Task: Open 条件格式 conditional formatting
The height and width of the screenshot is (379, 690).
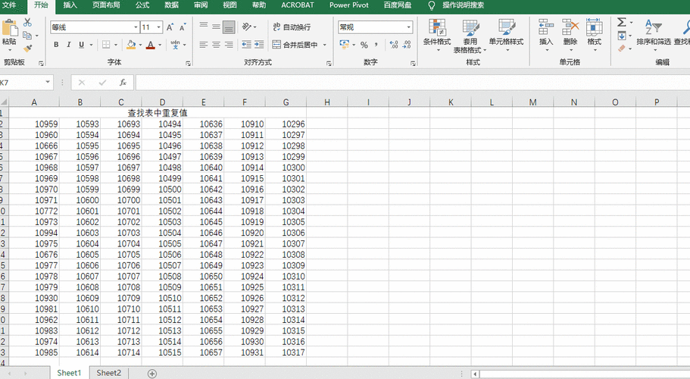Action: 437,35
